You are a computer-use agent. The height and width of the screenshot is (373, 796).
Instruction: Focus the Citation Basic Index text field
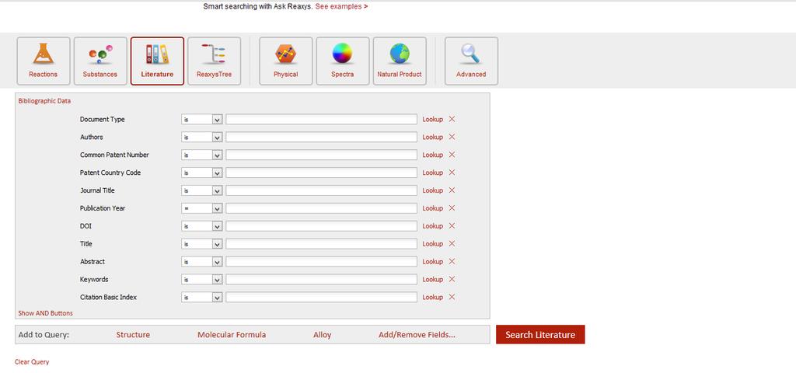(321, 297)
